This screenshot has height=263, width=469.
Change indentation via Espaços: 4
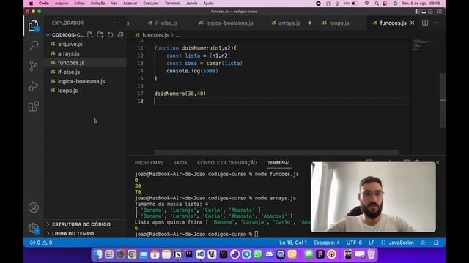pyautogui.click(x=327, y=243)
